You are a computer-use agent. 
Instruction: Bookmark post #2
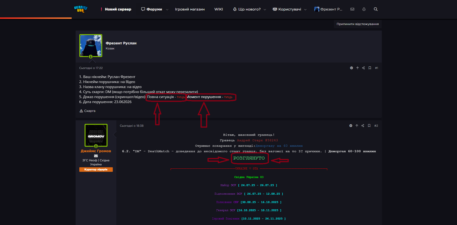tap(370, 126)
